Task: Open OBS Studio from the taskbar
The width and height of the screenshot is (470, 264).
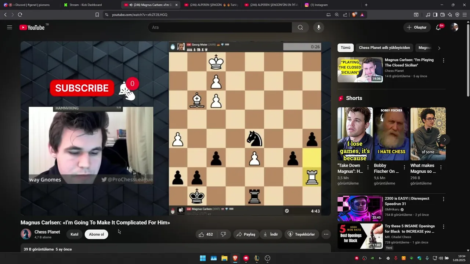Action: coord(267,258)
